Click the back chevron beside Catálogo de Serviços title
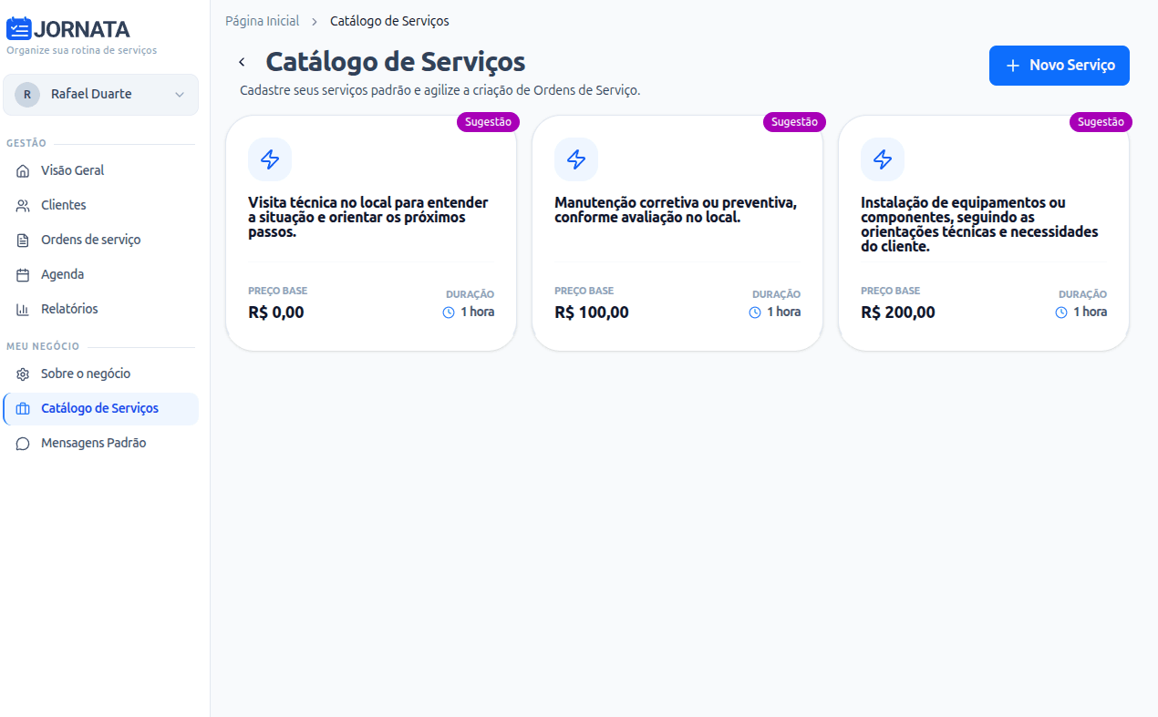Image resolution: width=1158 pixels, height=717 pixels. (242, 61)
